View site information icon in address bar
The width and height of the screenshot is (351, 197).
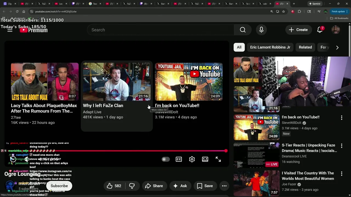(x=32, y=11)
